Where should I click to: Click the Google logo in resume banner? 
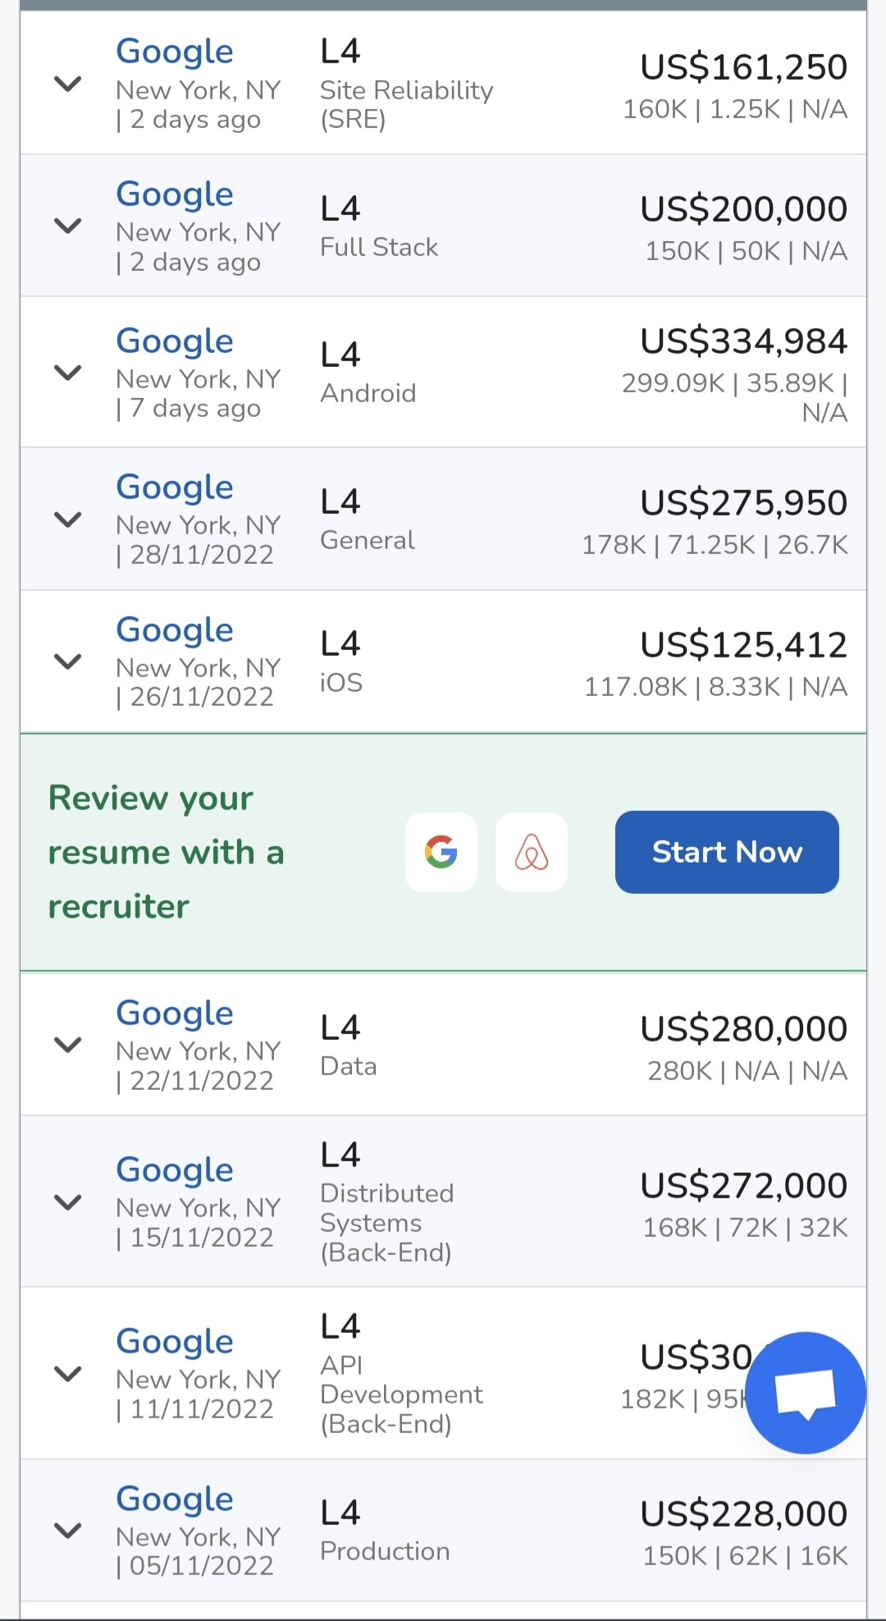pyautogui.click(x=441, y=852)
